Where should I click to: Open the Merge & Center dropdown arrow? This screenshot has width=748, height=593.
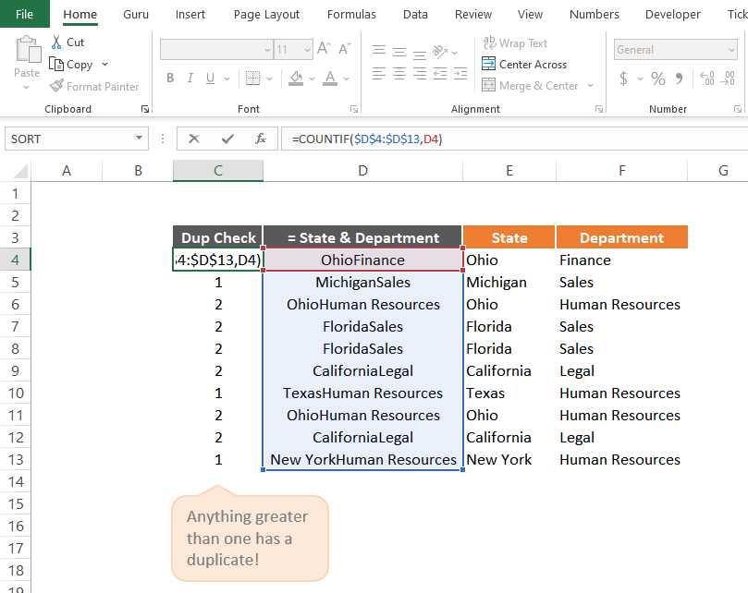click(591, 86)
